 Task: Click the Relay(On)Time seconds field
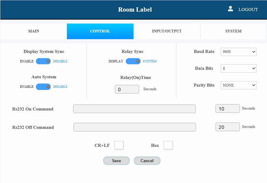pyautogui.click(x=127, y=89)
